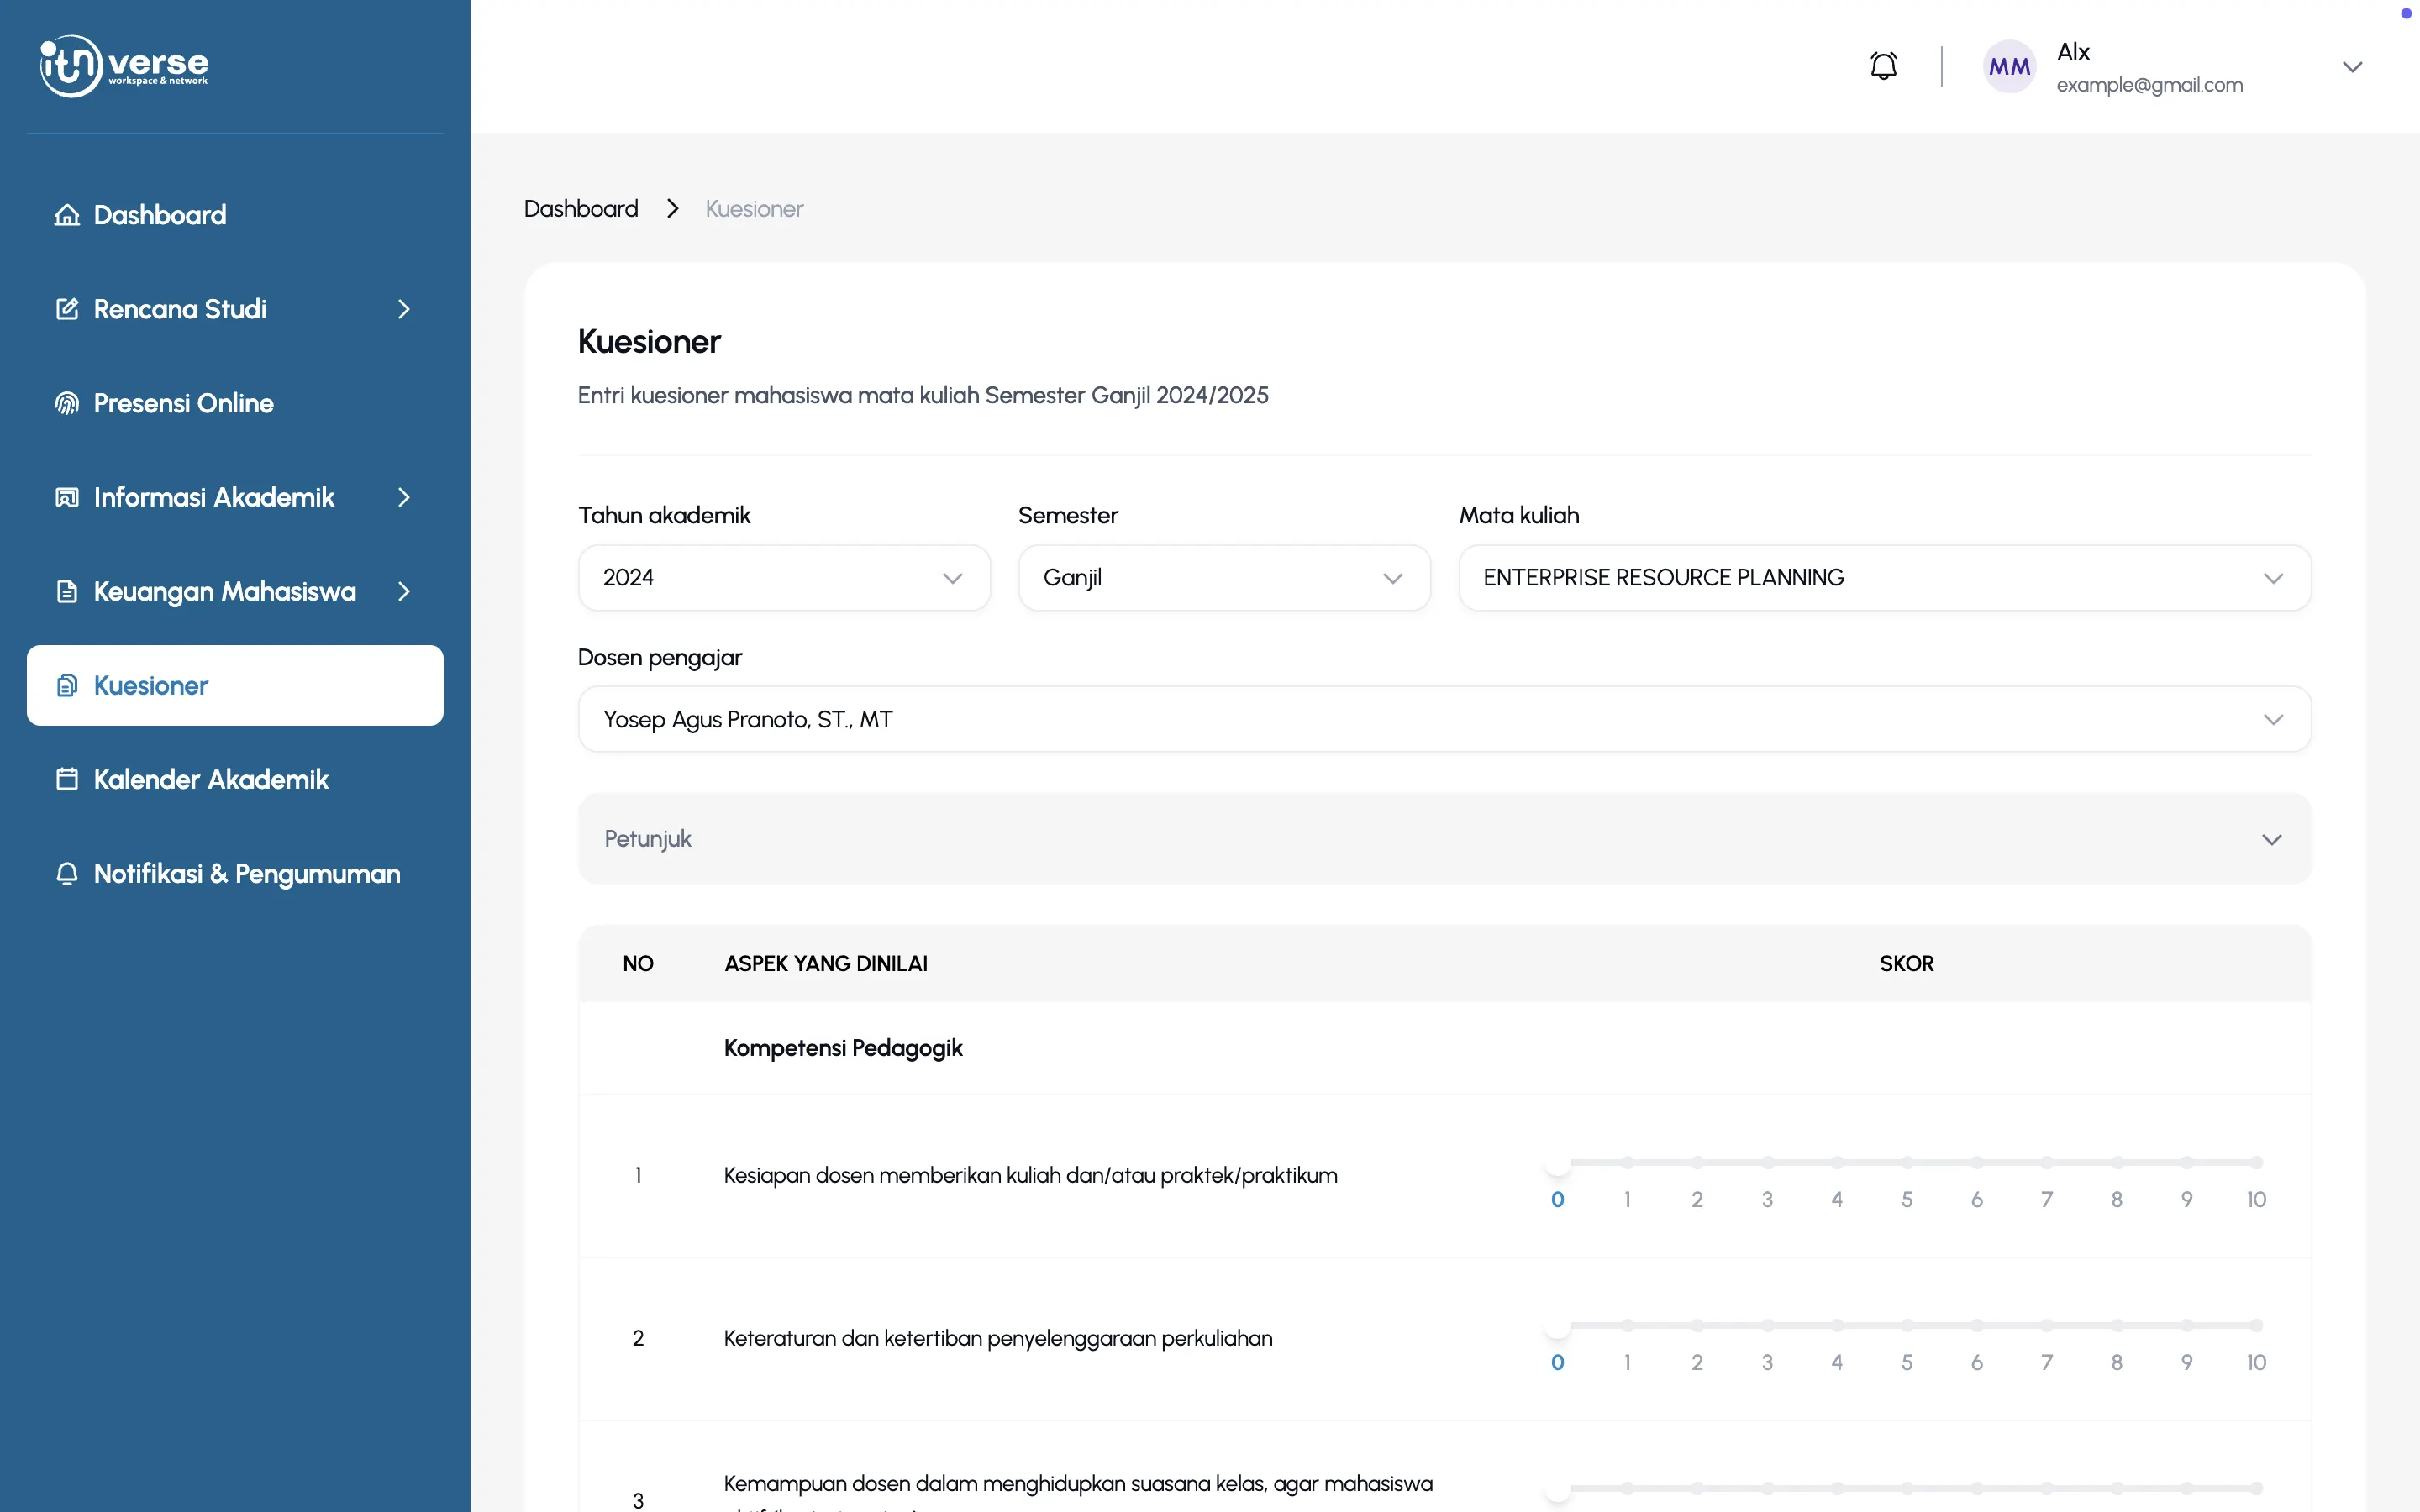
Task: Click the Kuesioner page heading
Action: coord(649,342)
